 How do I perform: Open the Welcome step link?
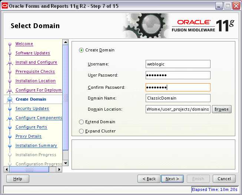[24, 44]
